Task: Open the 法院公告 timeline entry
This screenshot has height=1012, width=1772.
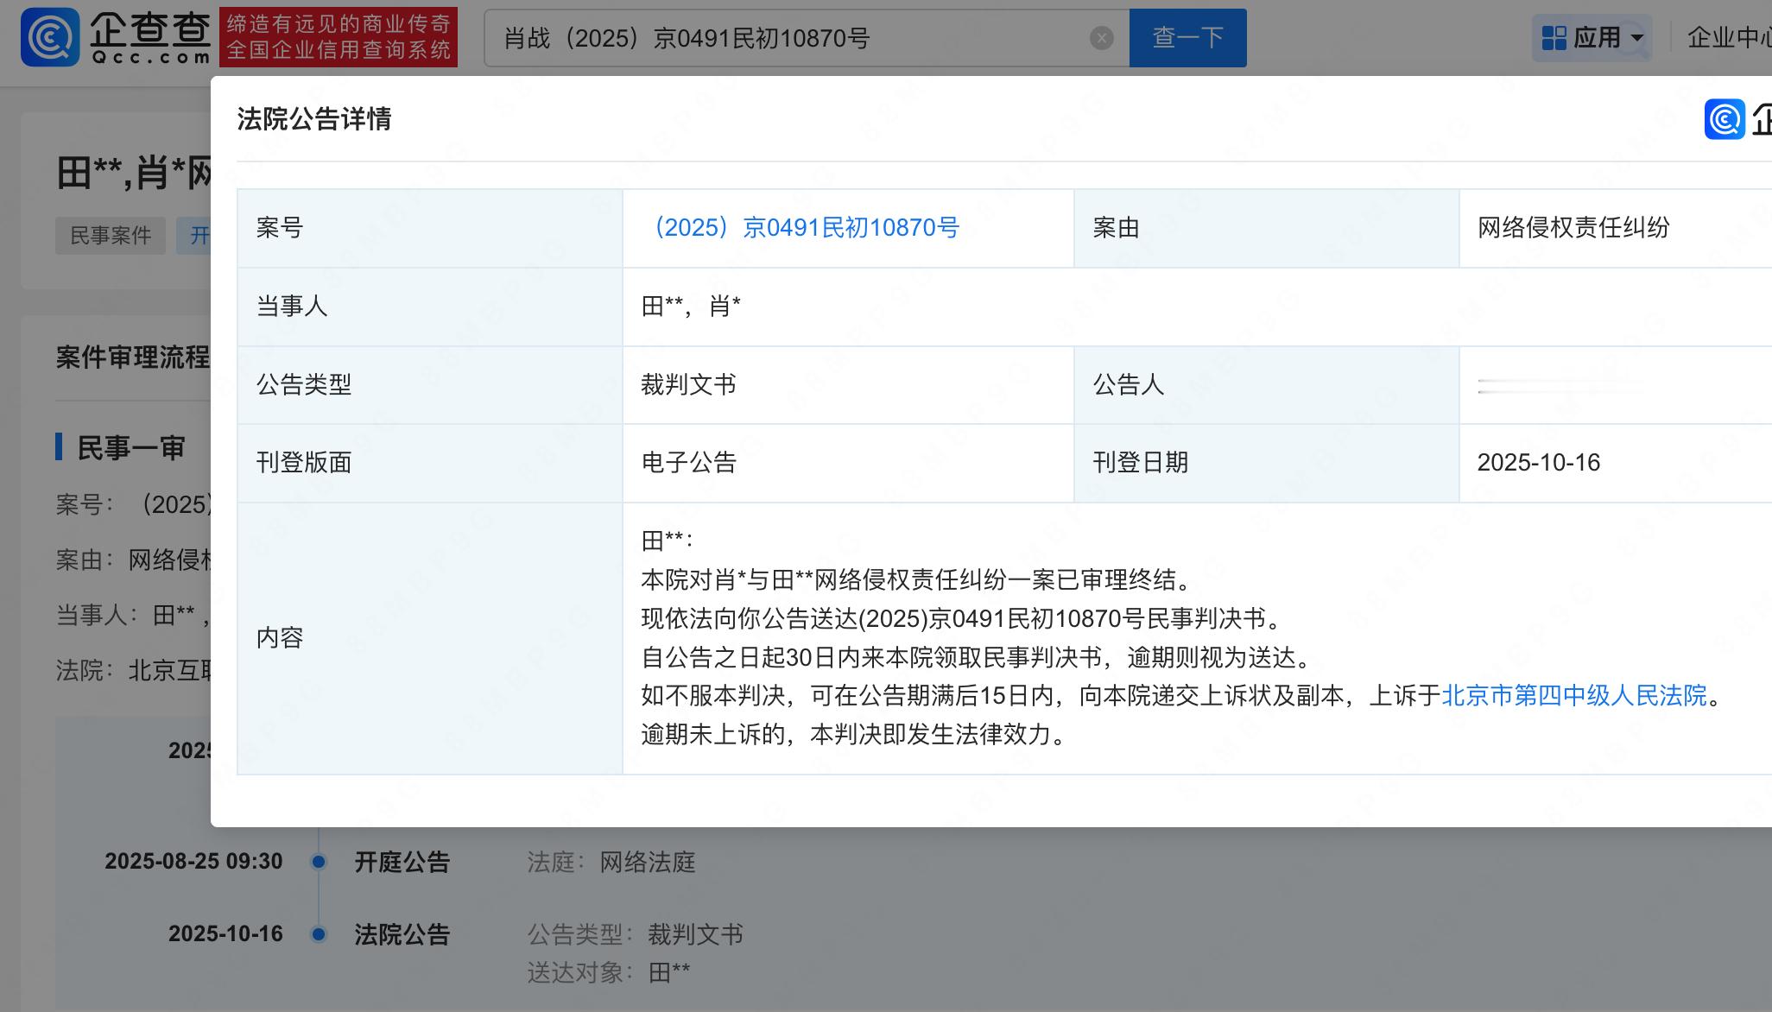Action: 402,934
